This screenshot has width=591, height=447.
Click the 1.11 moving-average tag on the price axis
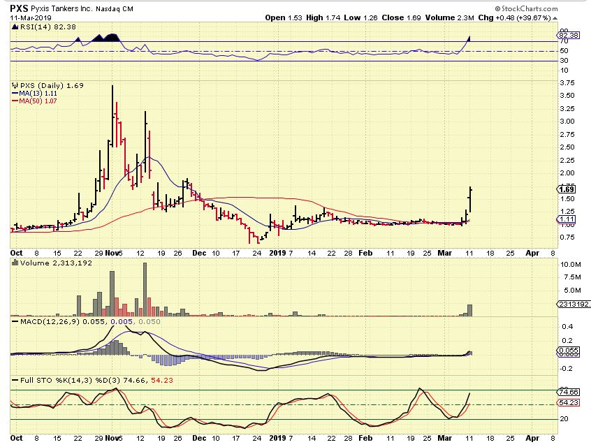(x=567, y=219)
